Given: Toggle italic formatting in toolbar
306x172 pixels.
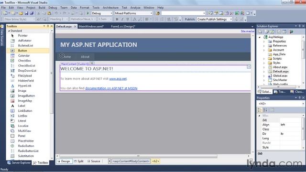Looking at the screenshot, I should [x=122, y=19].
